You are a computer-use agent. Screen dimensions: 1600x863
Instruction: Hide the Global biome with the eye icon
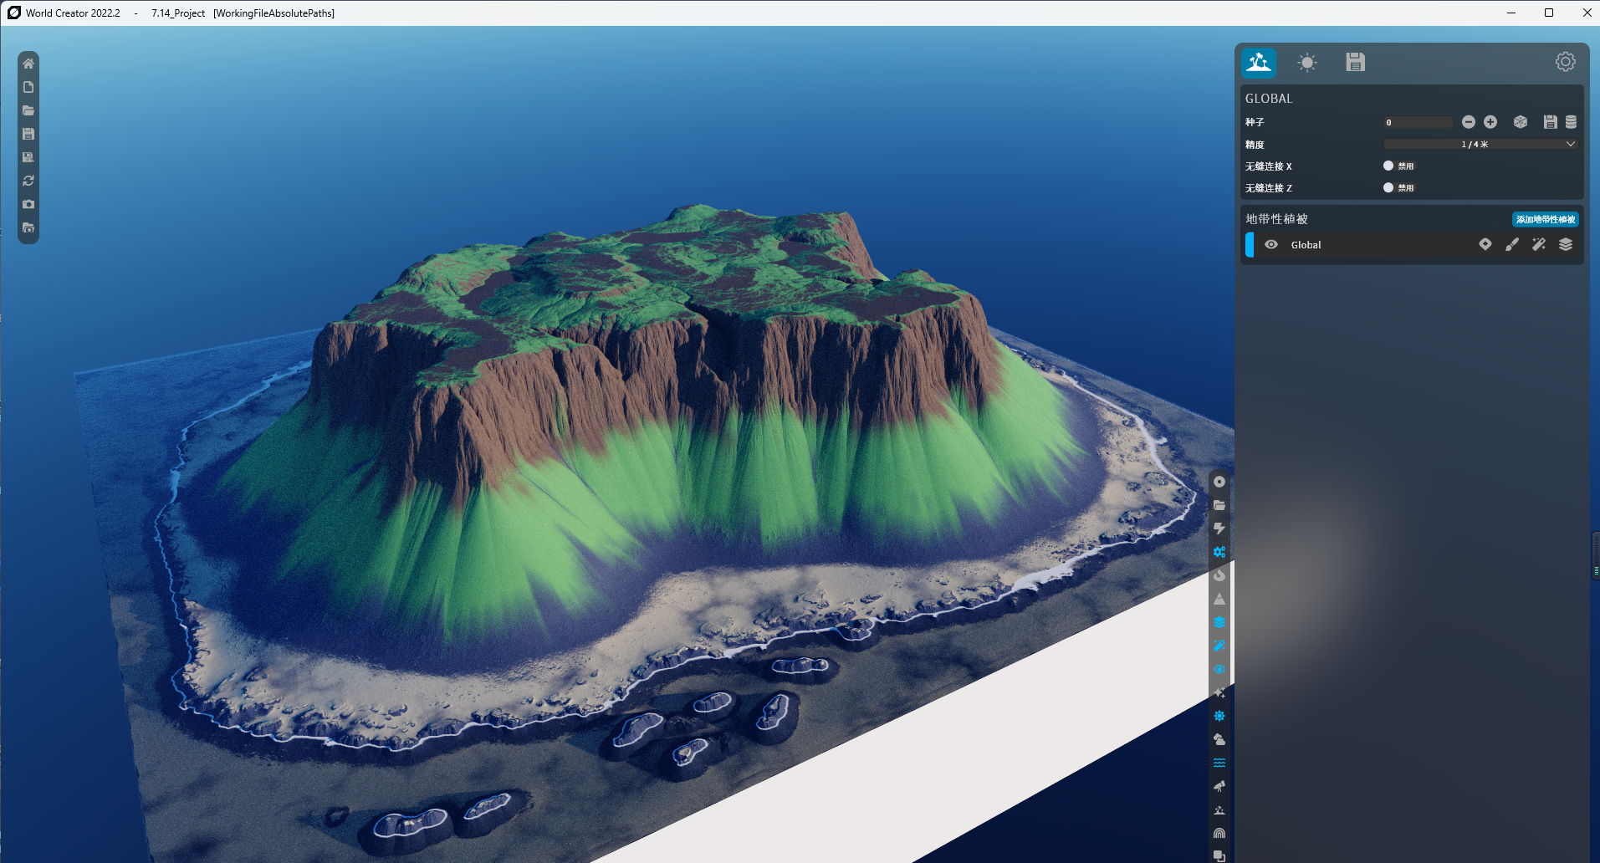1271,245
